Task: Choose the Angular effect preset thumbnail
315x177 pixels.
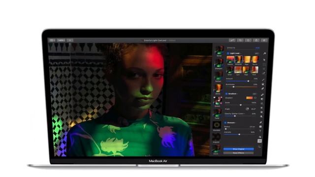Action: [x=217, y=137]
